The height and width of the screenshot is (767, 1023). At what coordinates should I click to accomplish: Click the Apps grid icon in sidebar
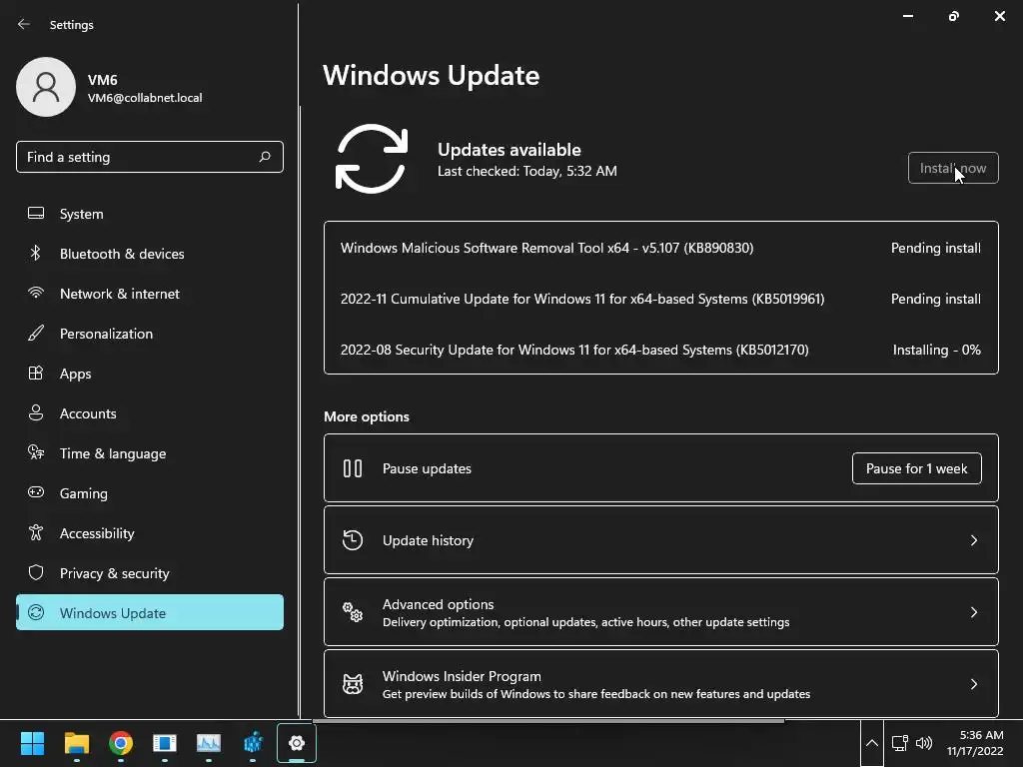(36, 374)
